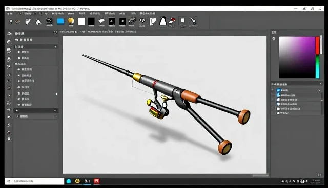Expand the arrow on the first layer row
This screenshot has height=188, width=328.
[319, 90]
